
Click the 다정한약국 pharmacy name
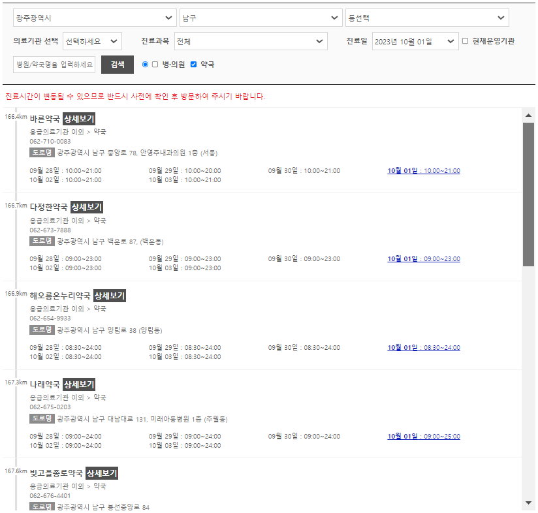click(48, 207)
